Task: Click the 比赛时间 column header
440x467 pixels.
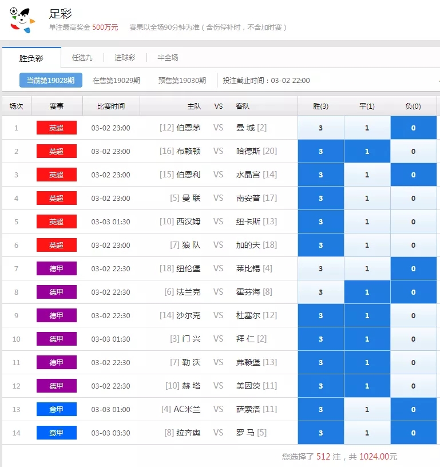Action: point(111,106)
